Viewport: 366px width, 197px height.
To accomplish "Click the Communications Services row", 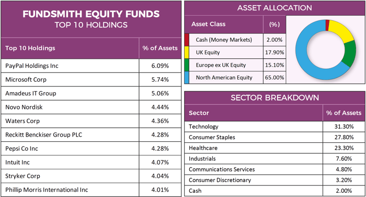I will 274,169.
